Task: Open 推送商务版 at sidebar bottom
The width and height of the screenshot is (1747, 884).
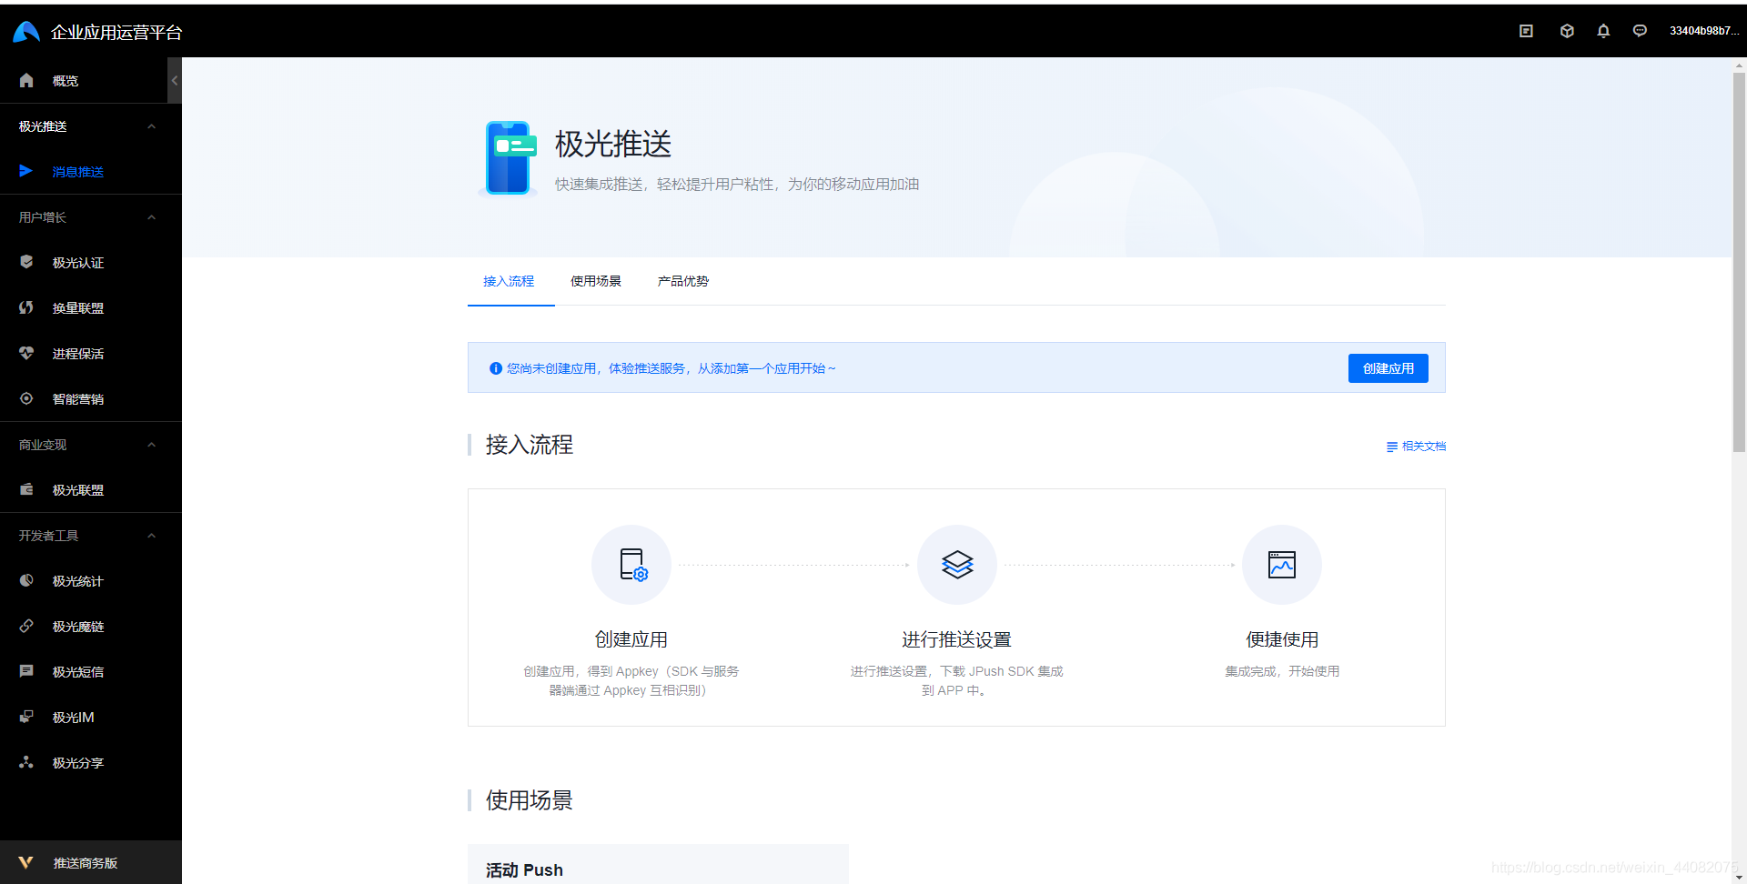Action: pos(91,862)
